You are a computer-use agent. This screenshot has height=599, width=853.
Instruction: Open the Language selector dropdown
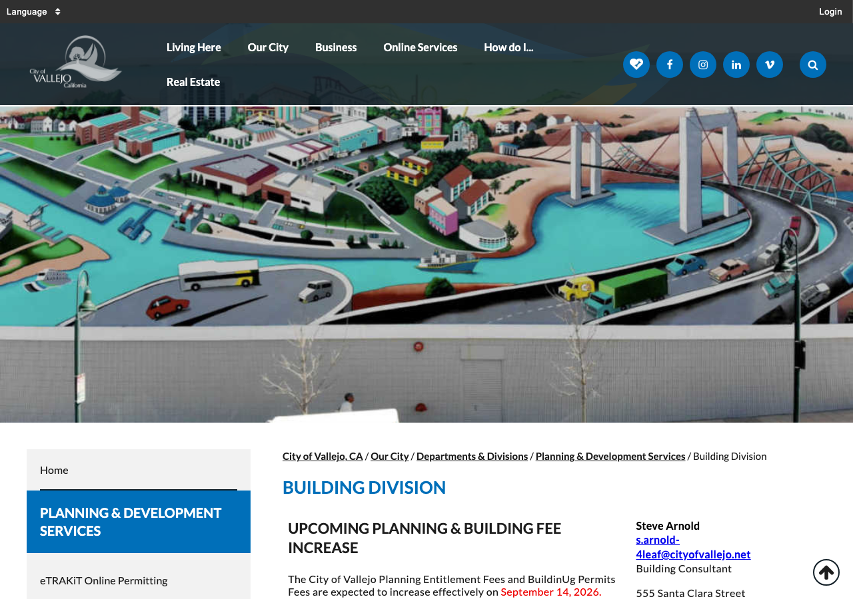tap(33, 11)
